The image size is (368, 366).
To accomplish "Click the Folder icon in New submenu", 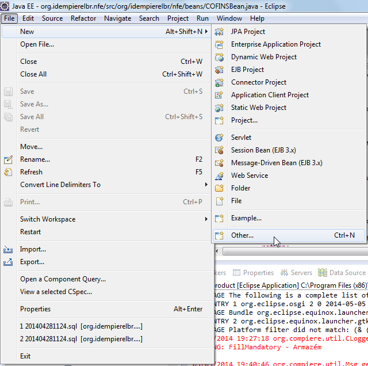I will click(219, 188).
